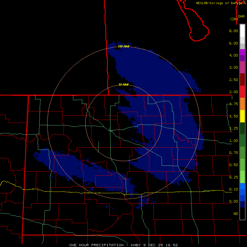Click the 6.00 legend value

pyautogui.click(x=234, y=43)
